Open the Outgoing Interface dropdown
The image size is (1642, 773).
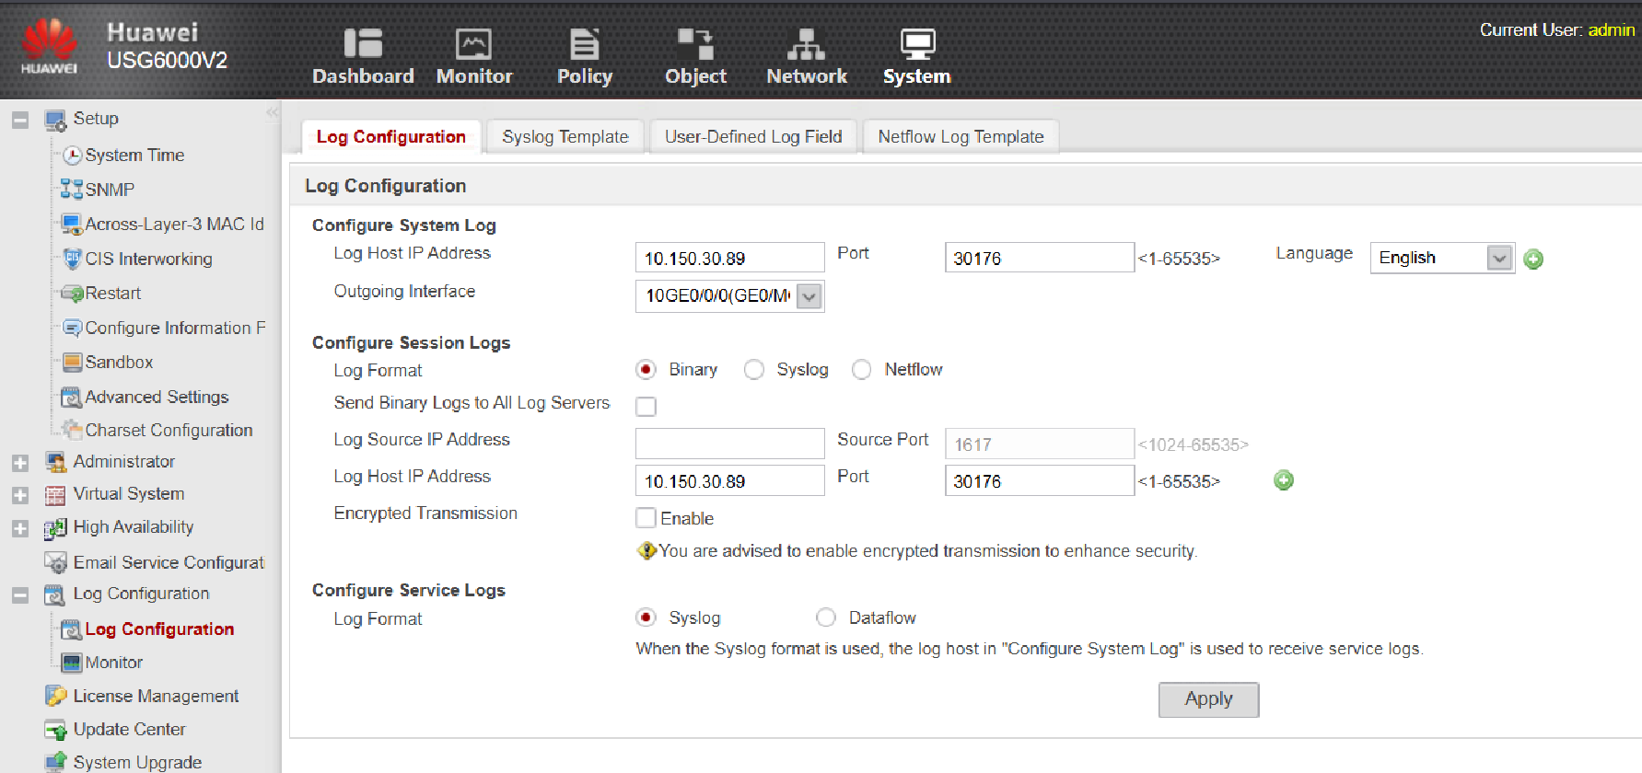(x=809, y=296)
